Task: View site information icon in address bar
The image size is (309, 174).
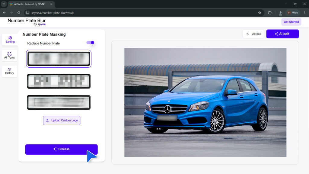Action: tap(27, 13)
